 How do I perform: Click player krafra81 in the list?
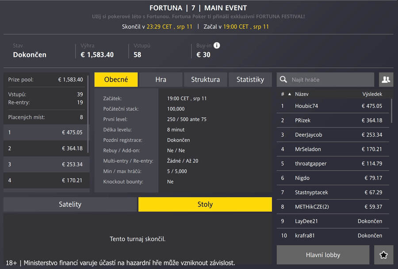305,235
